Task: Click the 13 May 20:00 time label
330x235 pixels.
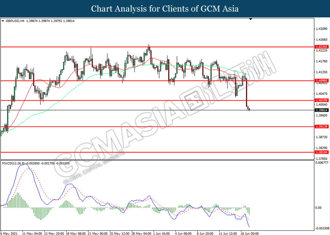Action: pyautogui.click(x=54, y=233)
